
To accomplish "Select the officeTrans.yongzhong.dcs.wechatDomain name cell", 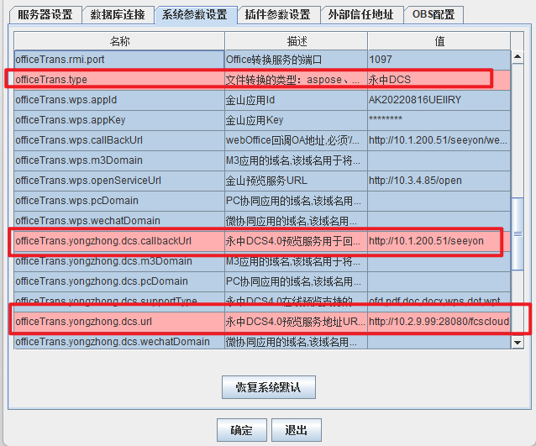I will [119, 342].
